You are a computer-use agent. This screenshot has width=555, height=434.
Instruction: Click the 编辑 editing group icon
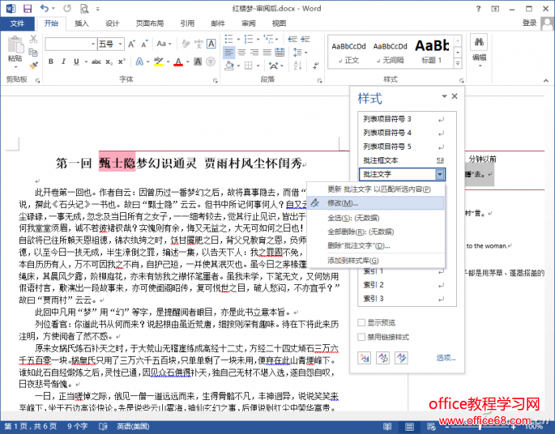(x=479, y=47)
